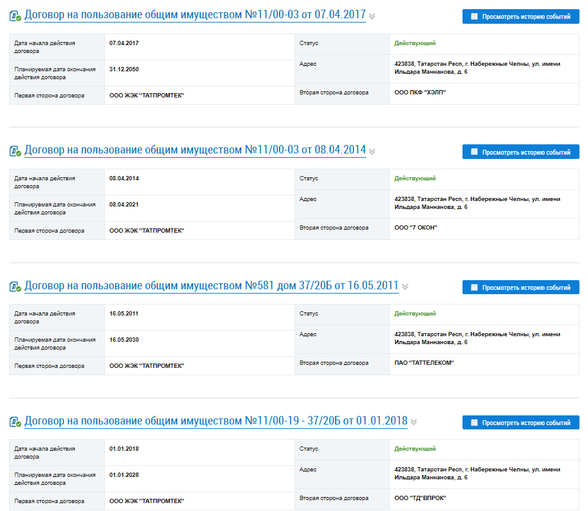Viewport: 588px width, 511px height.
Task: Click Действующий status of the 2014 contract
Action: click(x=415, y=178)
